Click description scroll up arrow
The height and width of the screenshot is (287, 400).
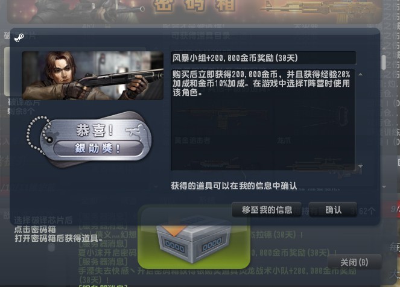click(x=360, y=74)
